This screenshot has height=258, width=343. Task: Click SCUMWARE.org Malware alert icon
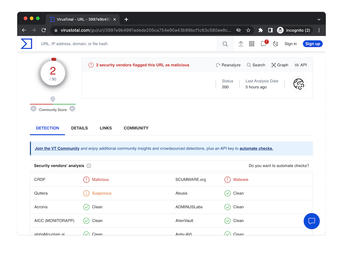(228, 180)
